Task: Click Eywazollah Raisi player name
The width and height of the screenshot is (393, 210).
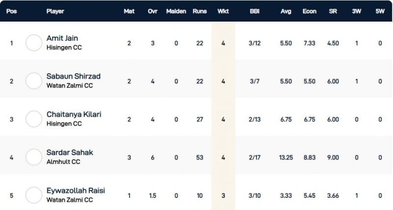Action: click(76, 190)
